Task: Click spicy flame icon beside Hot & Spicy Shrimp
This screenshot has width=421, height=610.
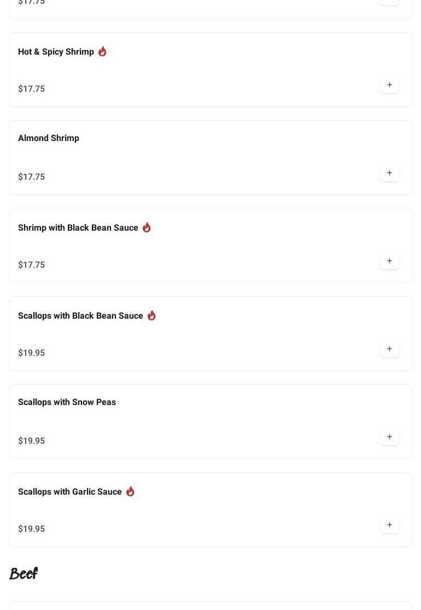Action: tap(102, 51)
